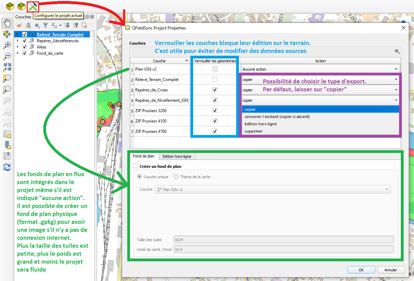The image size is (414, 281).
Task: Select the Zoom In magnifier tool
Action: (7, 45)
